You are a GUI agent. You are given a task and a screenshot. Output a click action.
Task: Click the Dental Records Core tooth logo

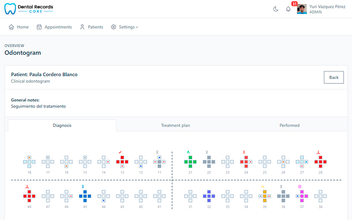pos(10,9)
